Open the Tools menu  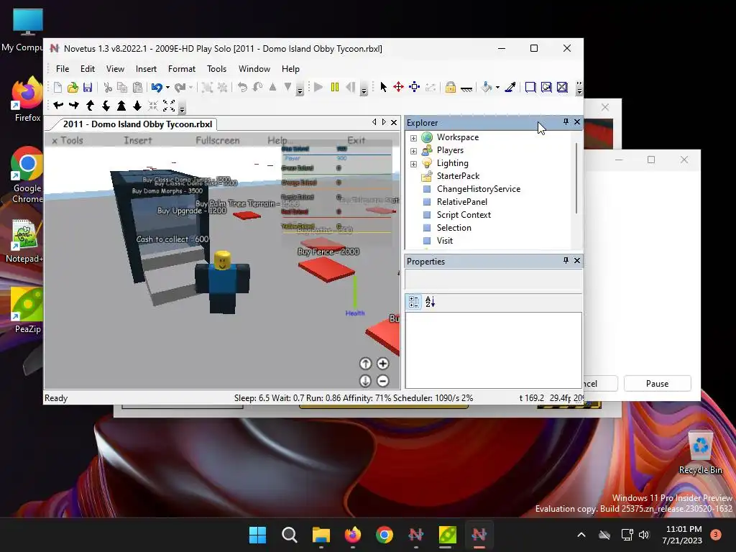tap(216, 68)
